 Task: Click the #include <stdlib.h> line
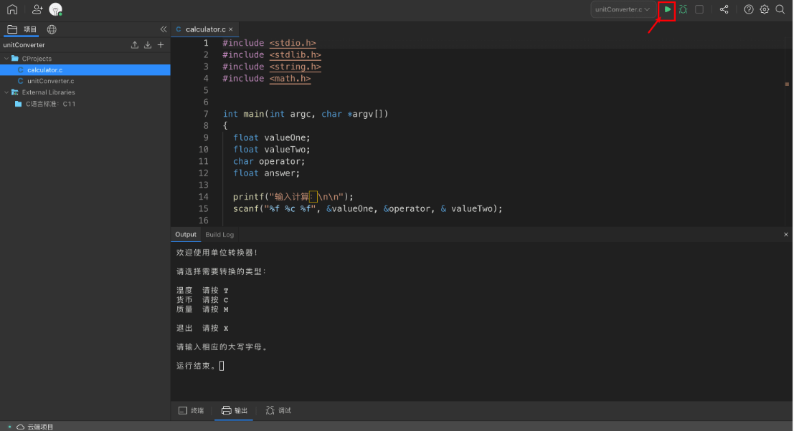click(272, 54)
